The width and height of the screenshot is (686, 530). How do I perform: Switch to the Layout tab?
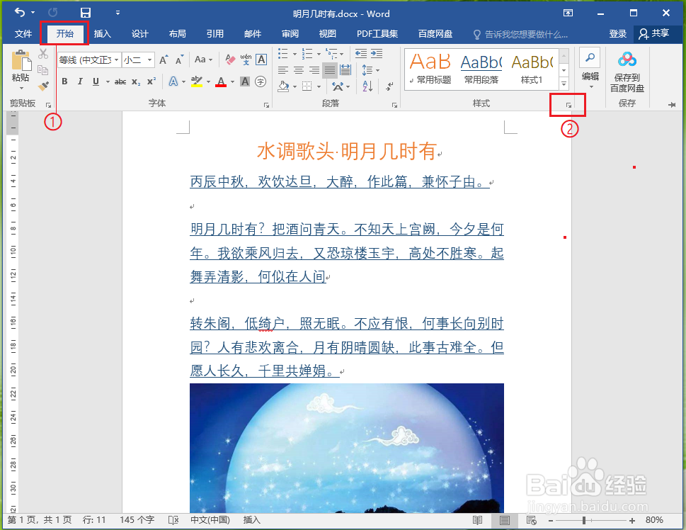pyautogui.click(x=177, y=34)
